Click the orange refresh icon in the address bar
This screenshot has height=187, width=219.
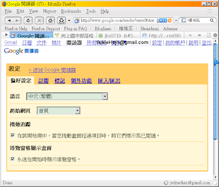[x=170, y=21]
